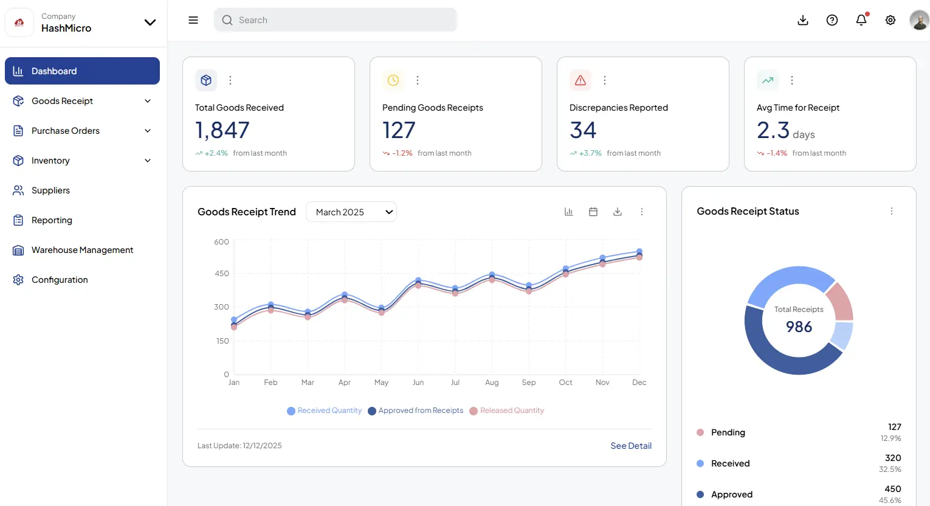Go to Warehouse Management in sidebar

pos(82,250)
